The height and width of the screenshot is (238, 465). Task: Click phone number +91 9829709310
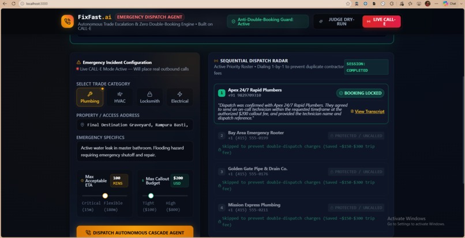click(x=245, y=95)
